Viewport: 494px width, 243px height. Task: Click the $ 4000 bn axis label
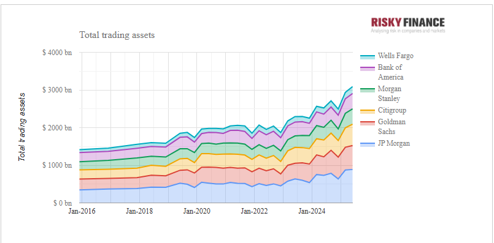57,53
